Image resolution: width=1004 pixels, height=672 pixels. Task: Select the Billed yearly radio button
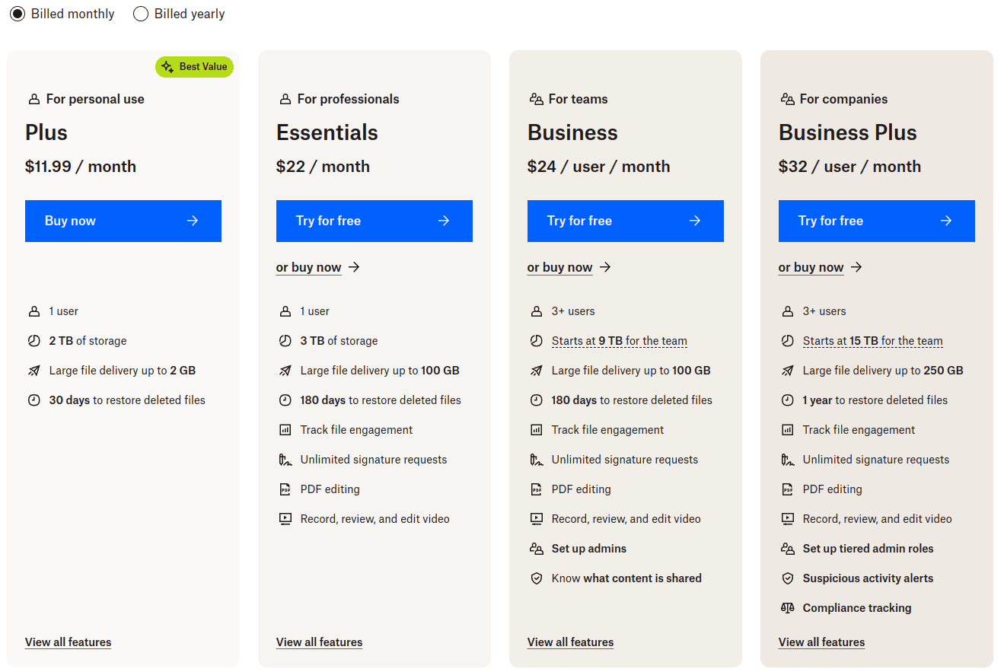140,14
